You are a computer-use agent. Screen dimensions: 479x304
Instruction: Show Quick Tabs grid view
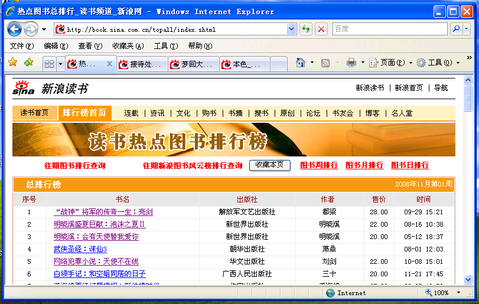pos(49,64)
